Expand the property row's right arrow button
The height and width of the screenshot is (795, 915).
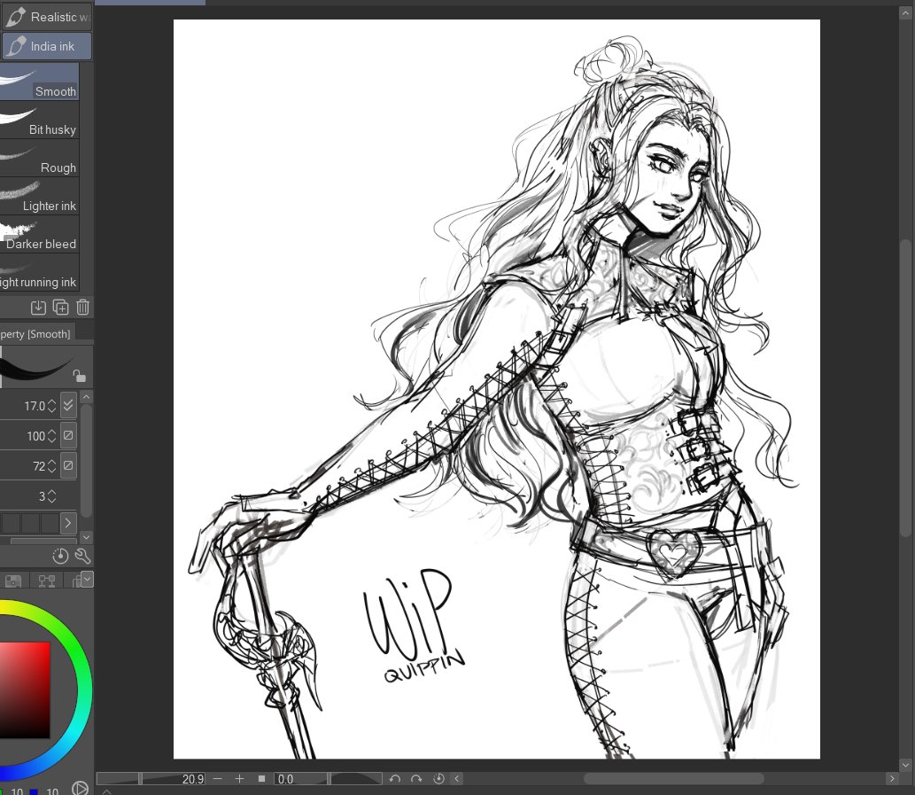[68, 523]
